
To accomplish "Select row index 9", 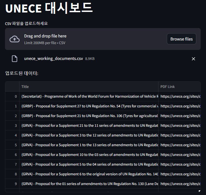I will click(12, 184).
